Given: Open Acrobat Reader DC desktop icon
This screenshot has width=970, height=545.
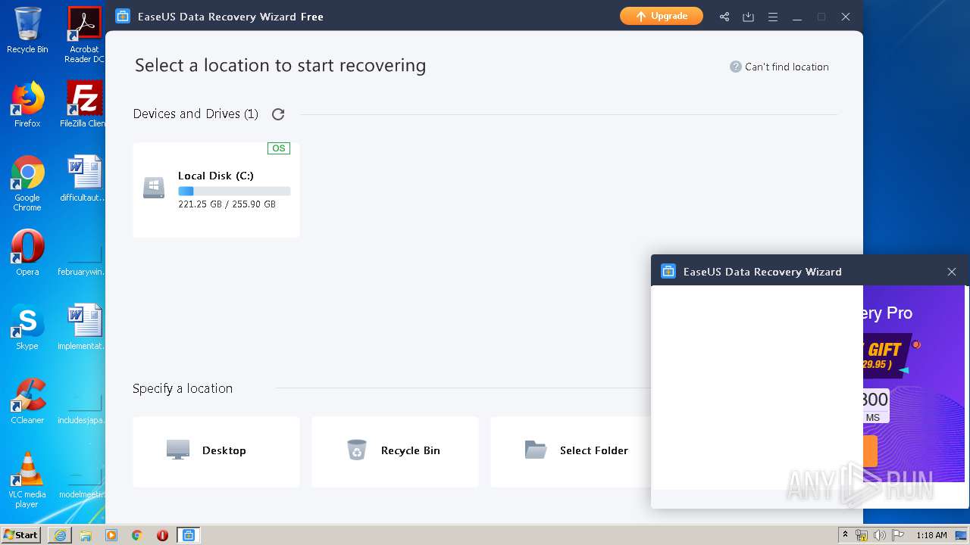Looking at the screenshot, I should (x=84, y=35).
